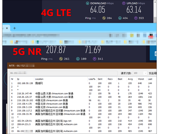Select hop row 208.64.231.5
Screen dimensions: 171x134
coord(83,124)
